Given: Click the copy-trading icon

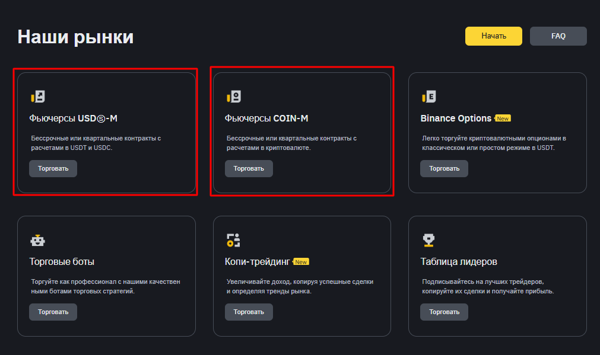Looking at the screenshot, I should (x=233, y=241).
